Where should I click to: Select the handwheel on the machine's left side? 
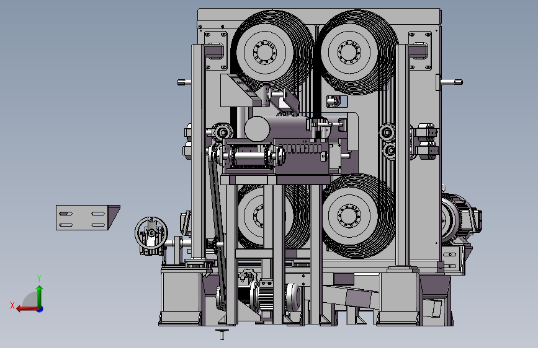[151, 233]
